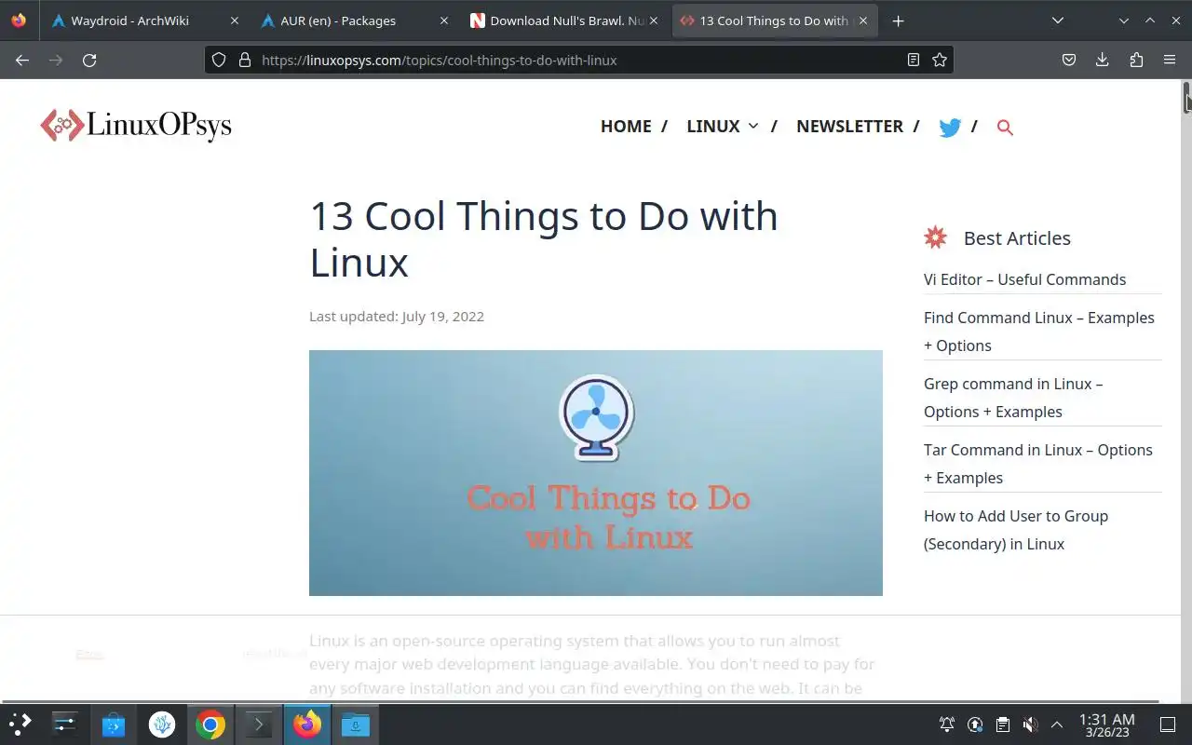Close the Waydroid - ArchWiki tab

point(234,20)
